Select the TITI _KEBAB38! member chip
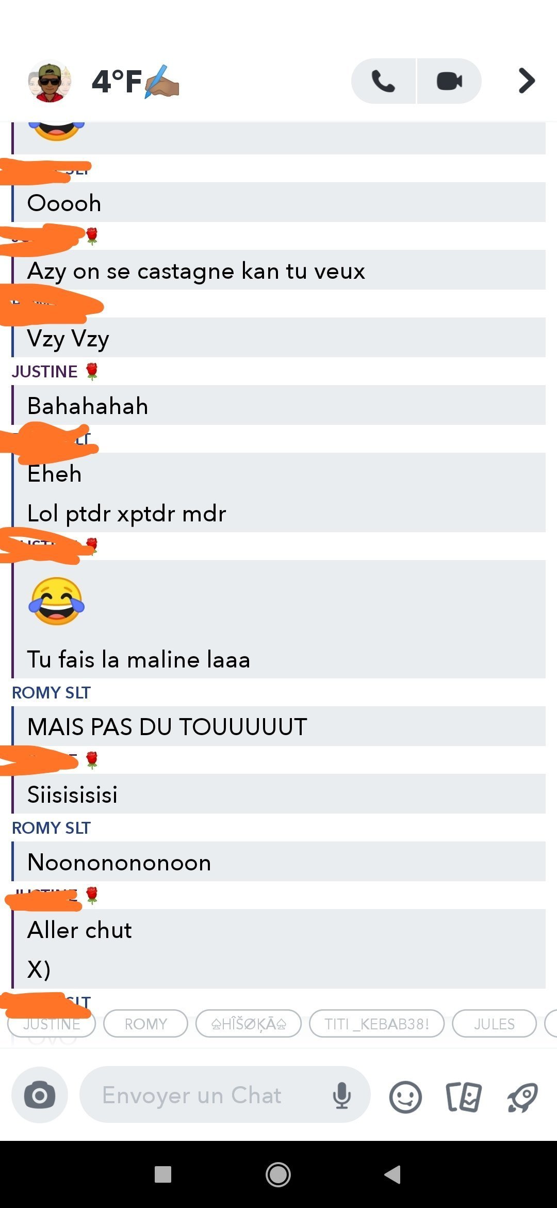The width and height of the screenshot is (557, 1208). click(x=376, y=1024)
